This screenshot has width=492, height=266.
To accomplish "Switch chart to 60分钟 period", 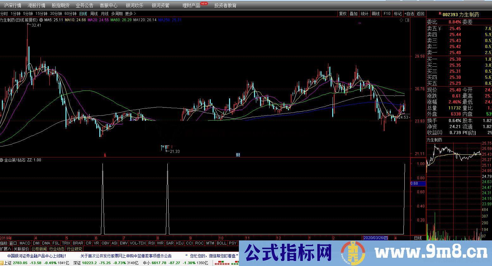I will (x=71, y=14).
